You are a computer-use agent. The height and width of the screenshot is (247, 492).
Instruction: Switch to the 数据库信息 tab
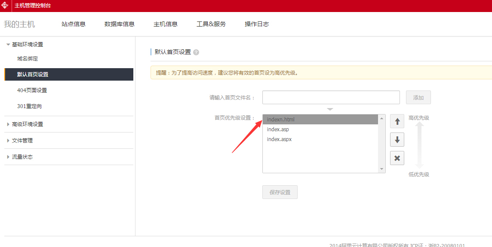tap(120, 24)
